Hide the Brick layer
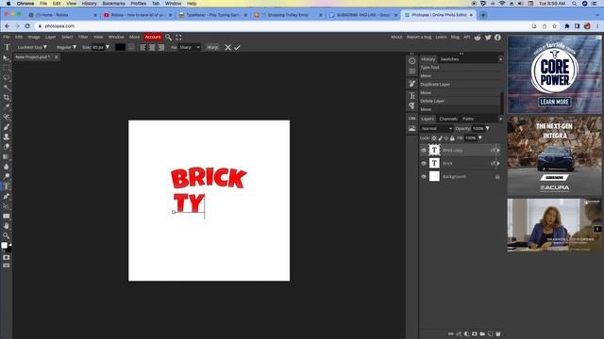Viewport: 604px width, 339px height. 424,163
